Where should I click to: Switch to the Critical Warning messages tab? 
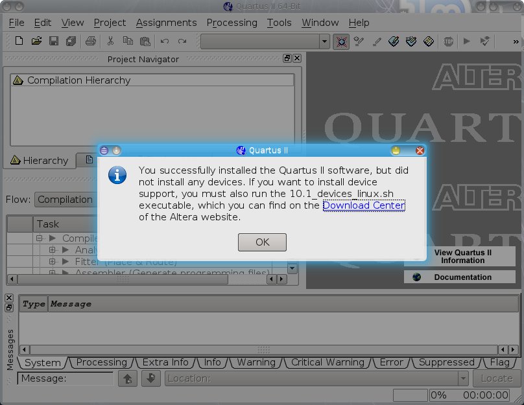coord(327,362)
